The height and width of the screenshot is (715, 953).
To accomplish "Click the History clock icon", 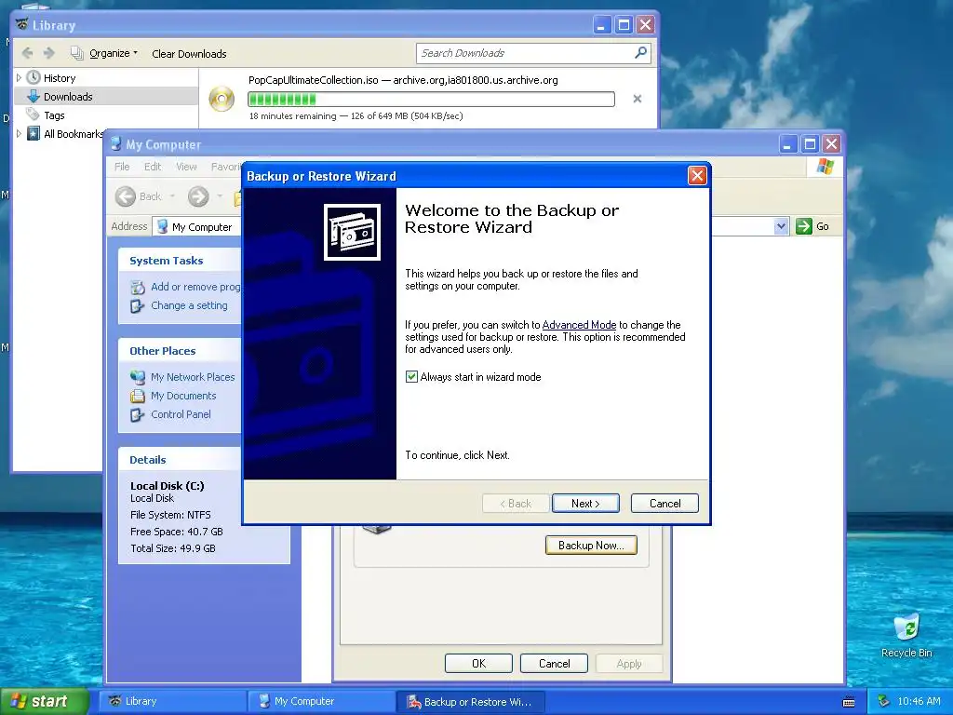I will [x=34, y=78].
